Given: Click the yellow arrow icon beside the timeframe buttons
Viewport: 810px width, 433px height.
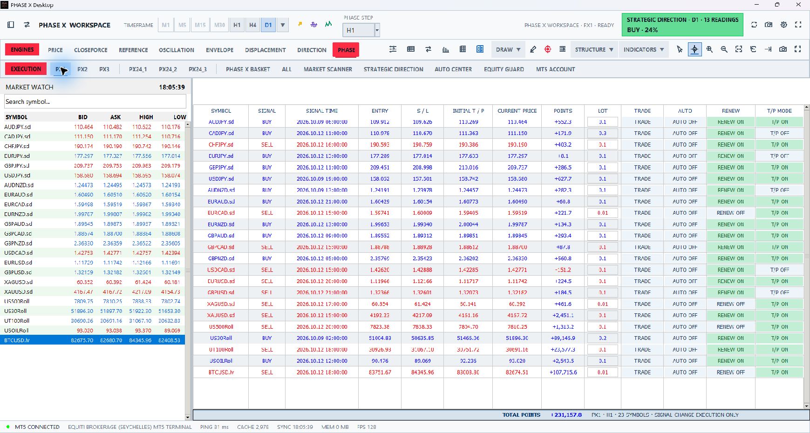Looking at the screenshot, I should coord(300,24).
